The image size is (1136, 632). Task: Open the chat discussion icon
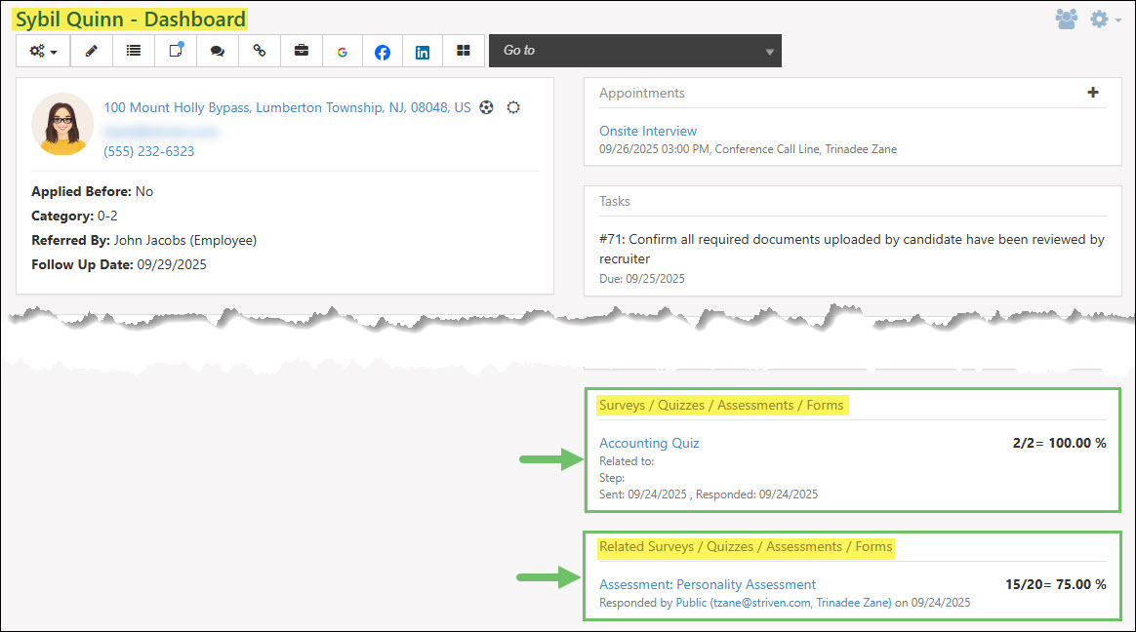(x=217, y=51)
